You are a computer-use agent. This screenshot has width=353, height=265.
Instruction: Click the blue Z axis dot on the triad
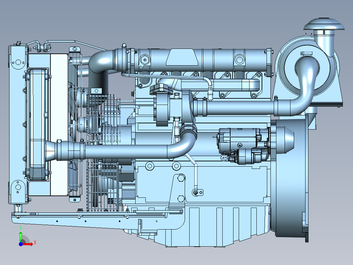pyautogui.click(x=21, y=244)
